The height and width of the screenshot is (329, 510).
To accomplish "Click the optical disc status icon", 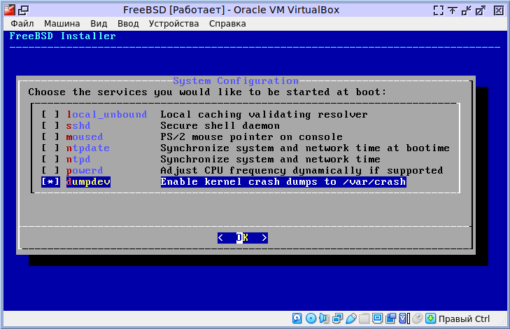I will click(x=311, y=318).
